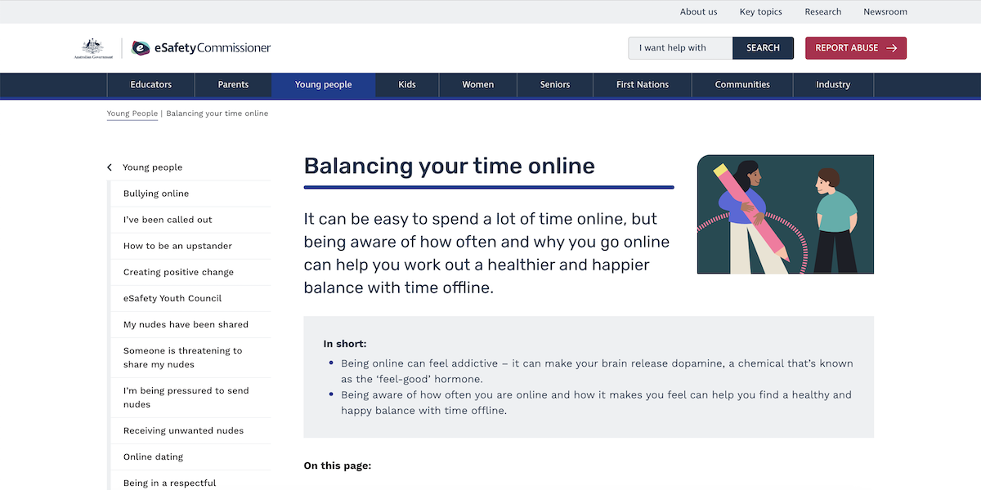Open the Kids navigation tab
This screenshot has height=490, width=981.
tap(406, 84)
